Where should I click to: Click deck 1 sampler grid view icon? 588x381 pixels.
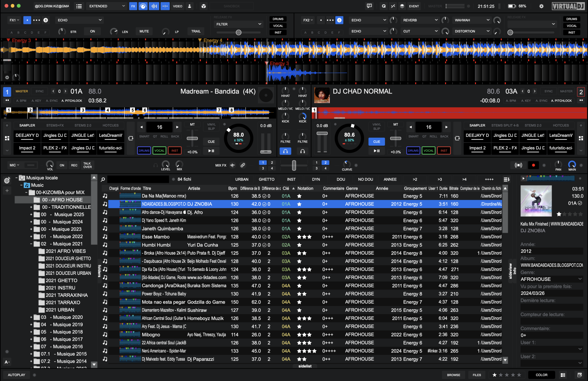coord(7,138)
